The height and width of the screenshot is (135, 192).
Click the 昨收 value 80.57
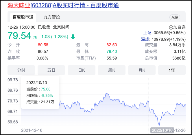coord(43,51)
